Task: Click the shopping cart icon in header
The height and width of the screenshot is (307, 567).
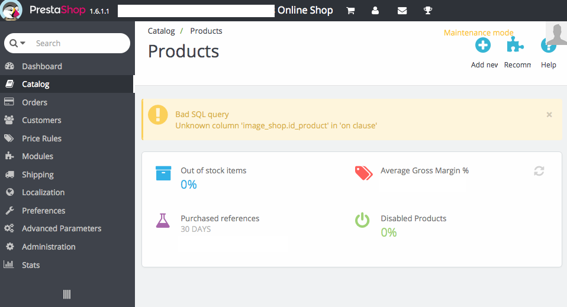Action: pyautogui.click(x=350, y=11)
